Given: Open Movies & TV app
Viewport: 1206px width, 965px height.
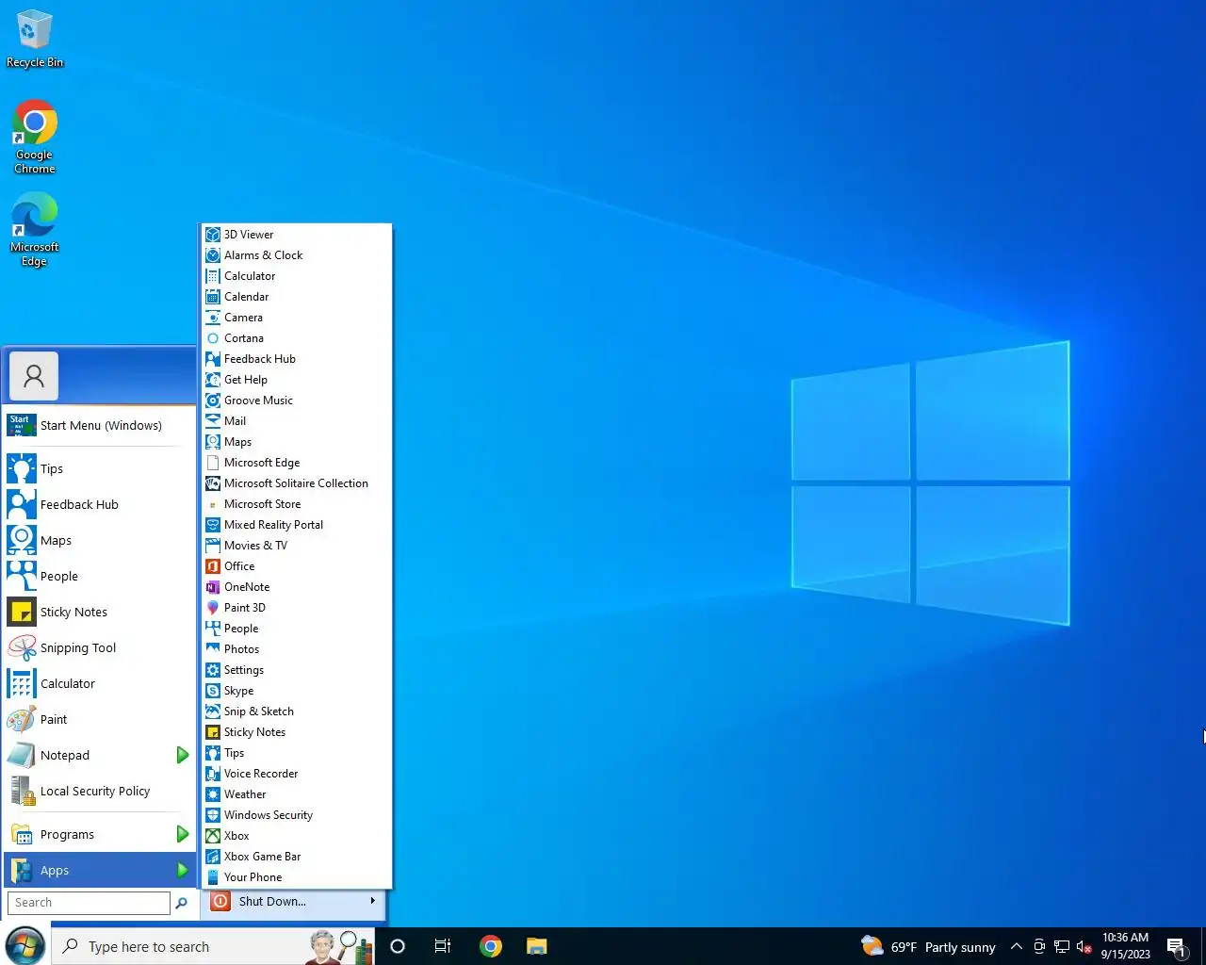Looking at the screenshot, I should [296, 546].
